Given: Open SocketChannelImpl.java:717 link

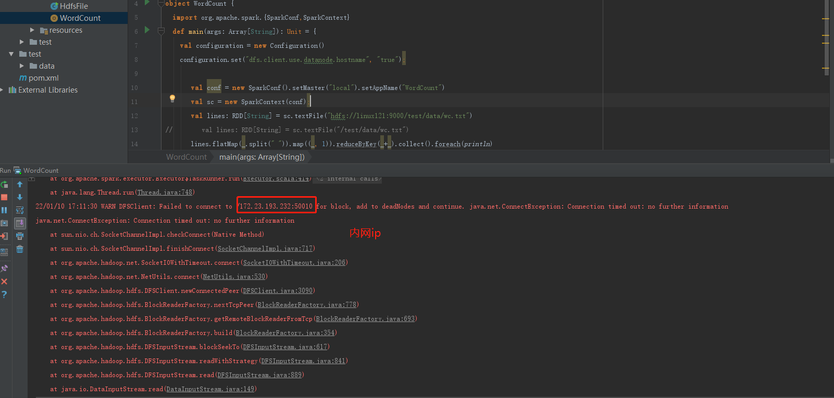Looking at the screenshot, I should coord(265,249).
